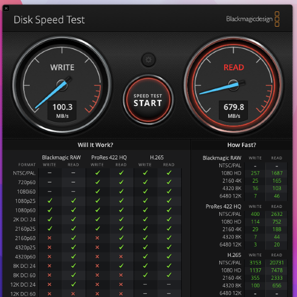The width and height of the screenshot is (297, 297).
Task: Click NTSC/PAL H.265 read checkmark
Action: pos(169,173)
